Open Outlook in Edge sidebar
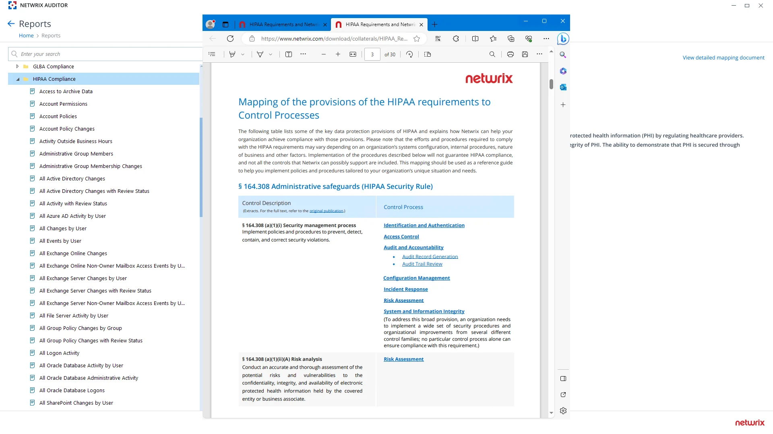The image size is (773, 434). coord(563,87)
